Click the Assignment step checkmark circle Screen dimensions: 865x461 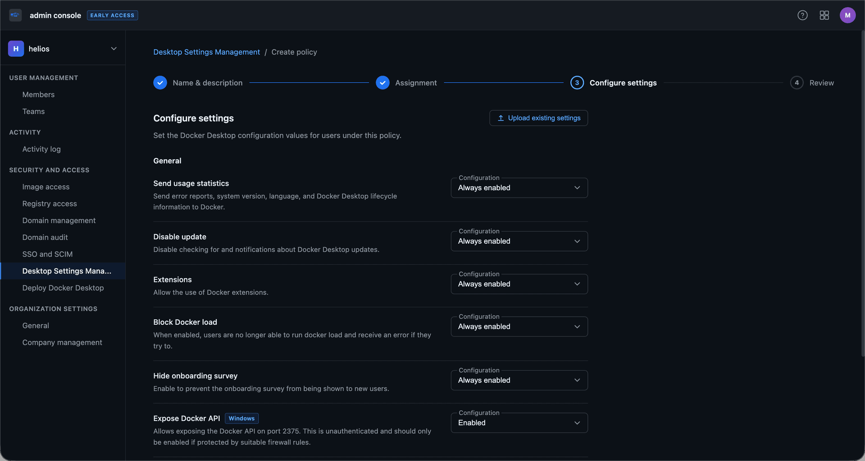point(382,83)
